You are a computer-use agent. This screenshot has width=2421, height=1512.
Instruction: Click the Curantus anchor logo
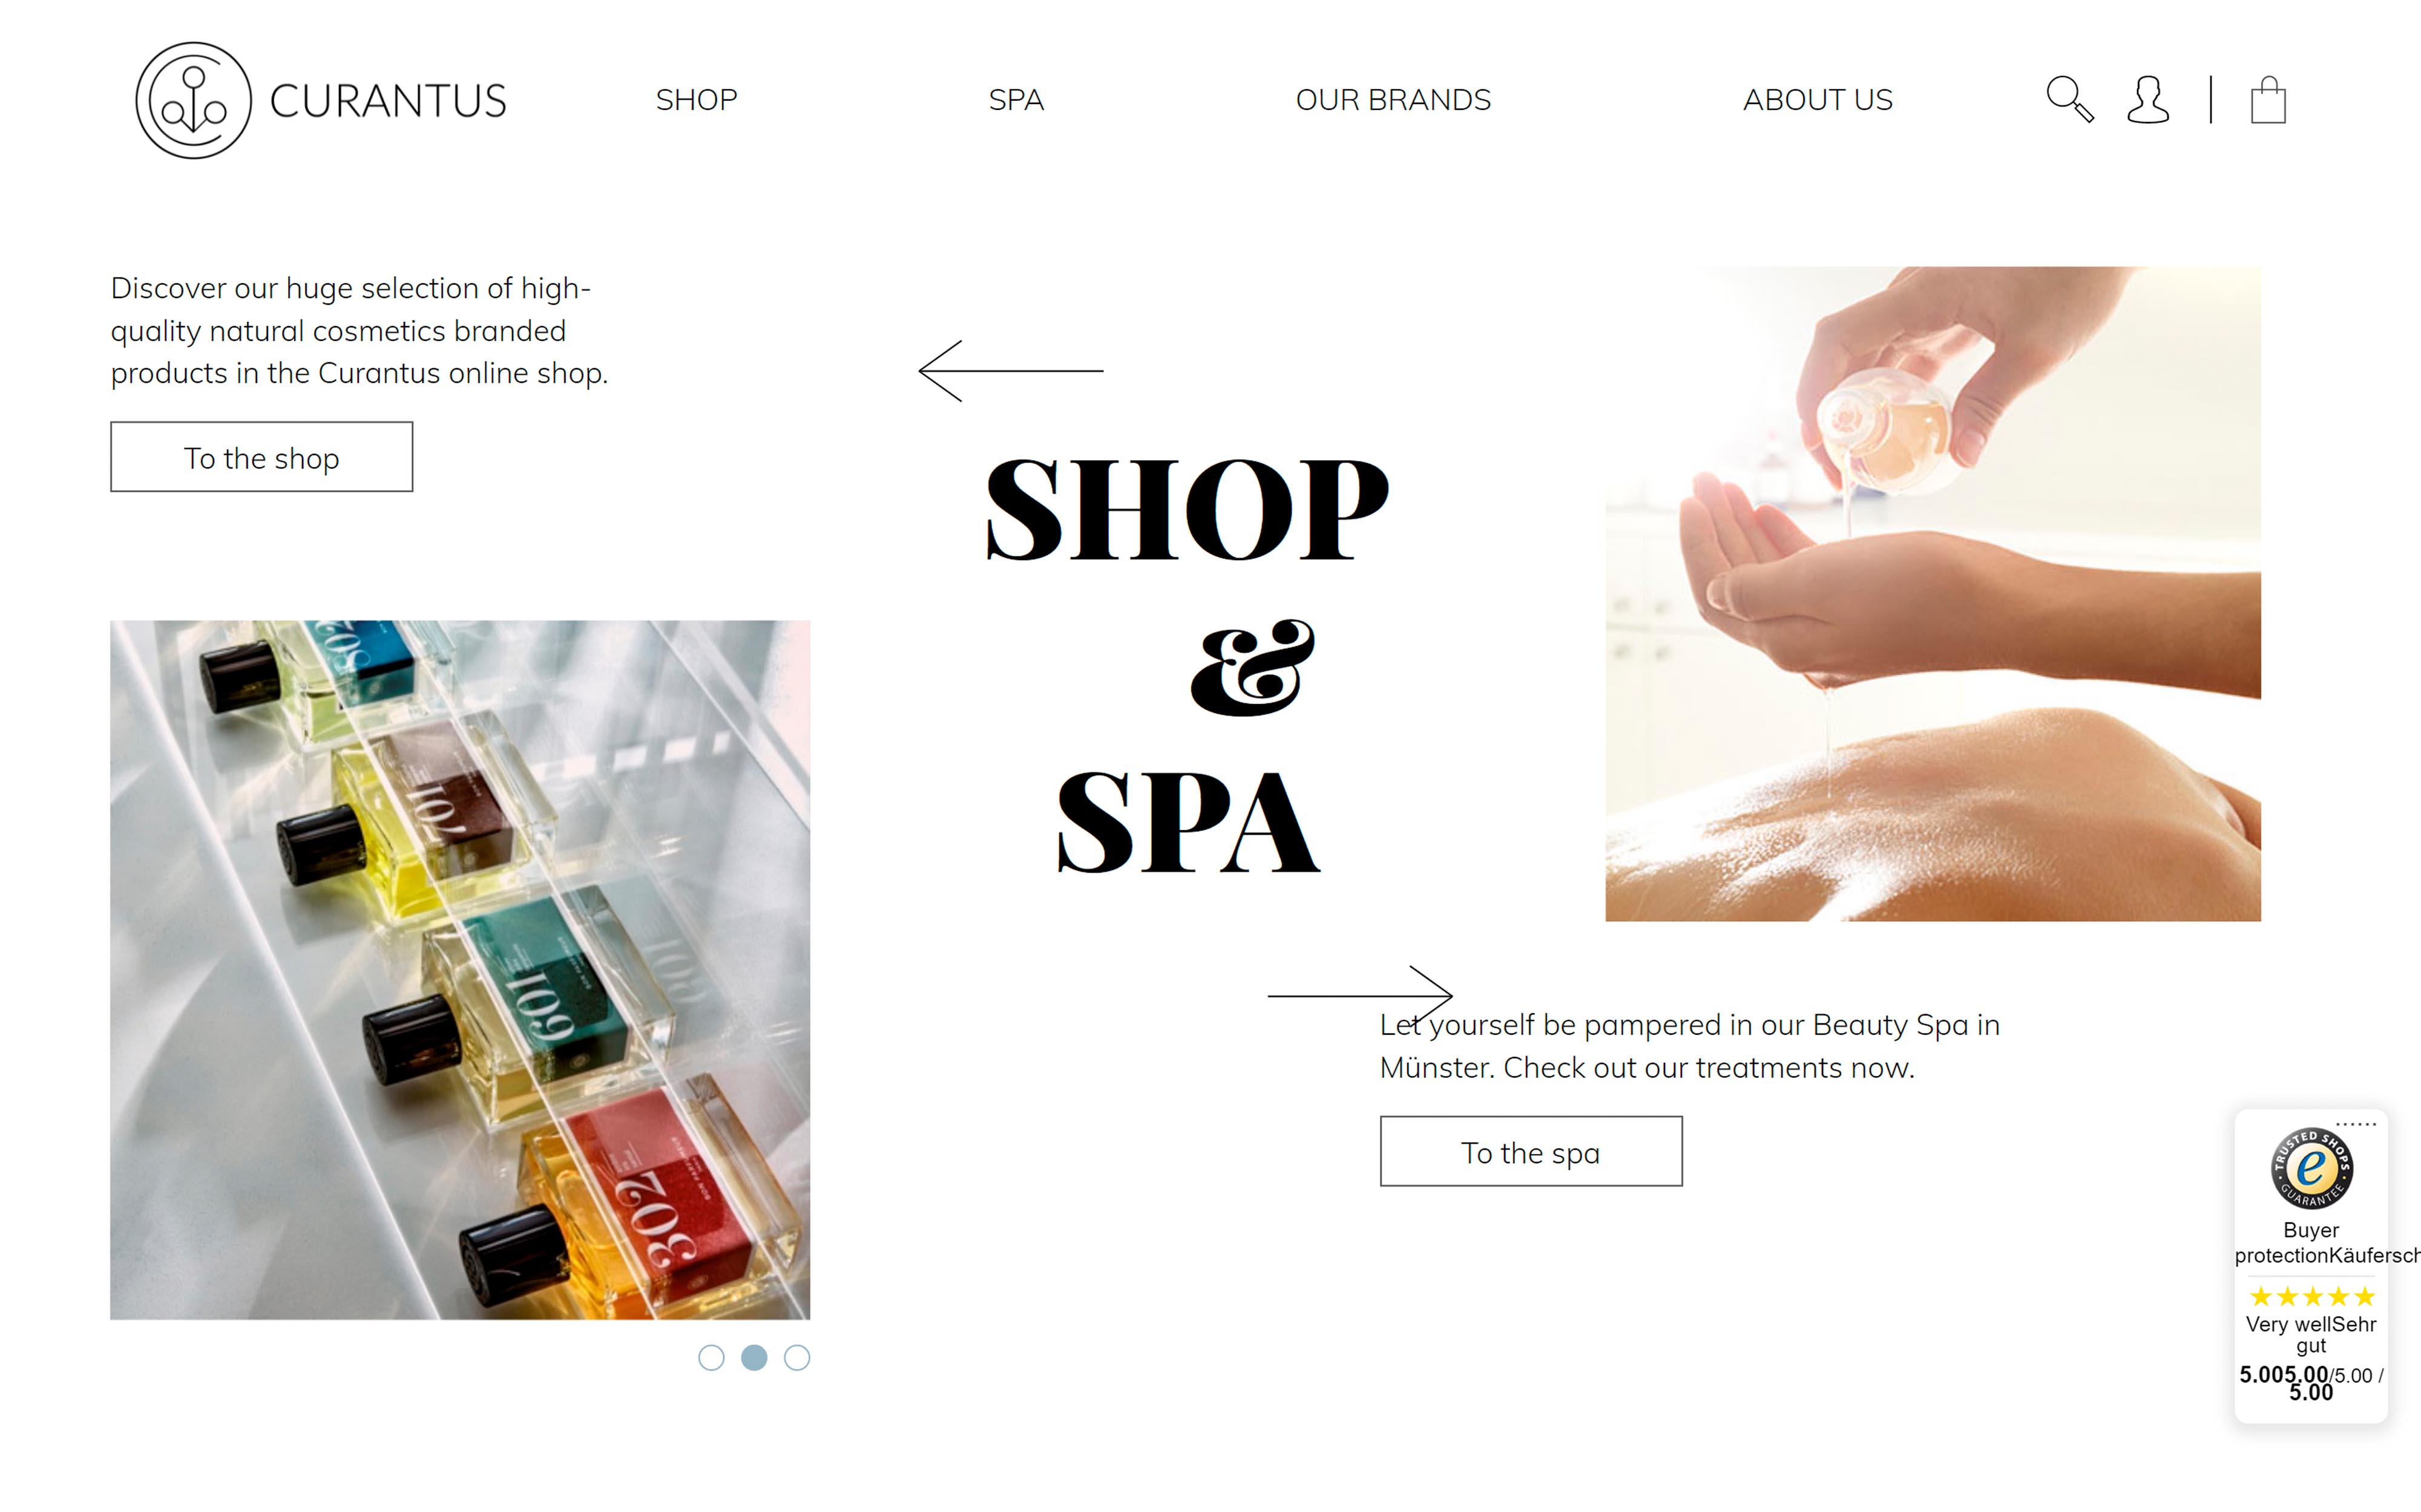[193, 100]
